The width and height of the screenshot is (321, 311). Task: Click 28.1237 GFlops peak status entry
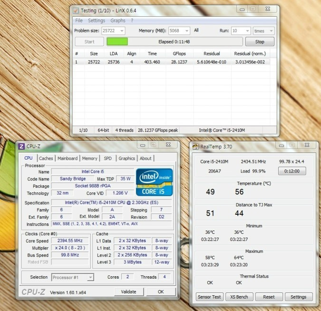157,130
